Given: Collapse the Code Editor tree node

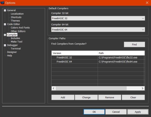Looking at the screenshot, I should [5, 24].
